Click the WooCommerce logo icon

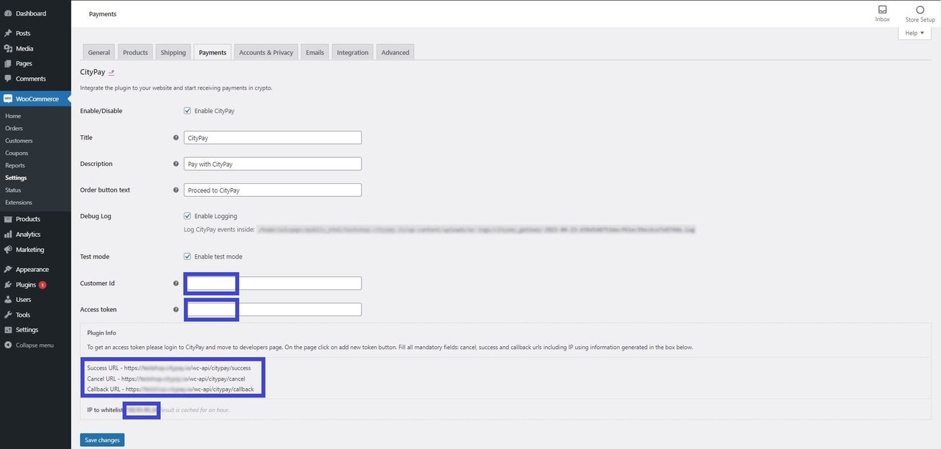[x=7, y=98]
